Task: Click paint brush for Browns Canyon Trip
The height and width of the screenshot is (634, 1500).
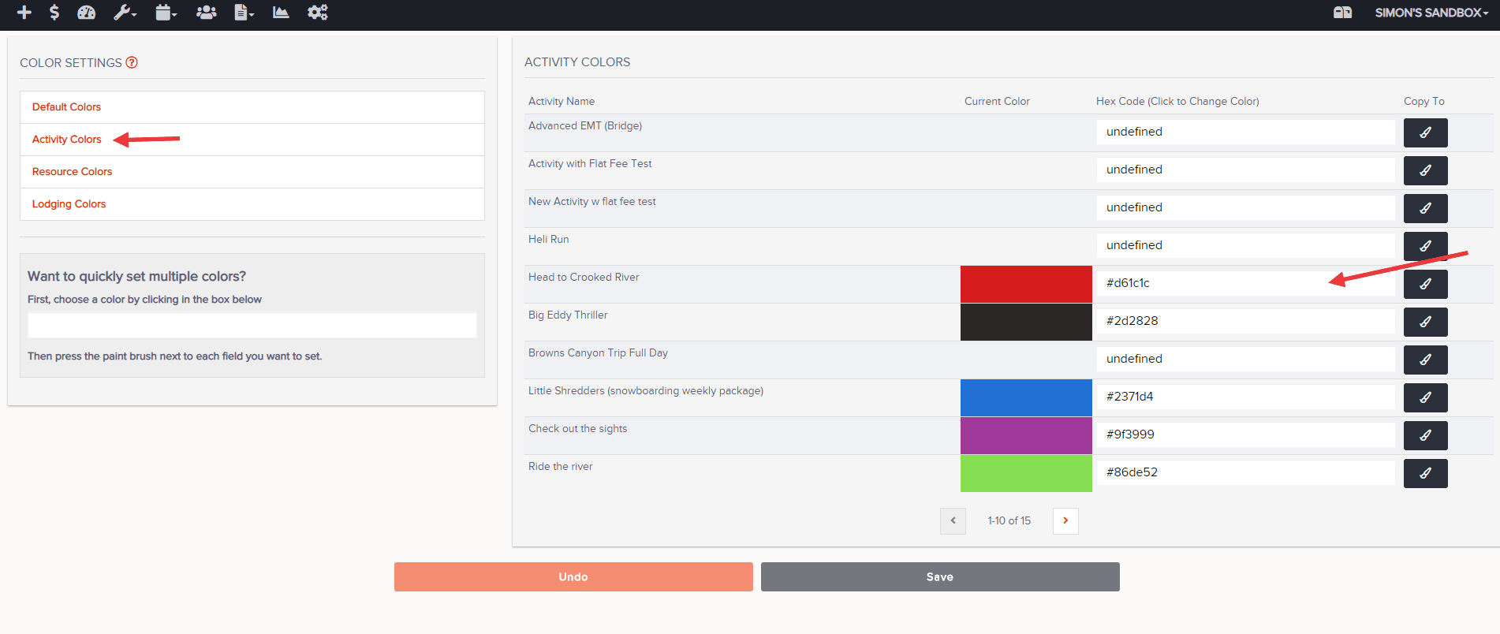Action: click(1425, 360)
